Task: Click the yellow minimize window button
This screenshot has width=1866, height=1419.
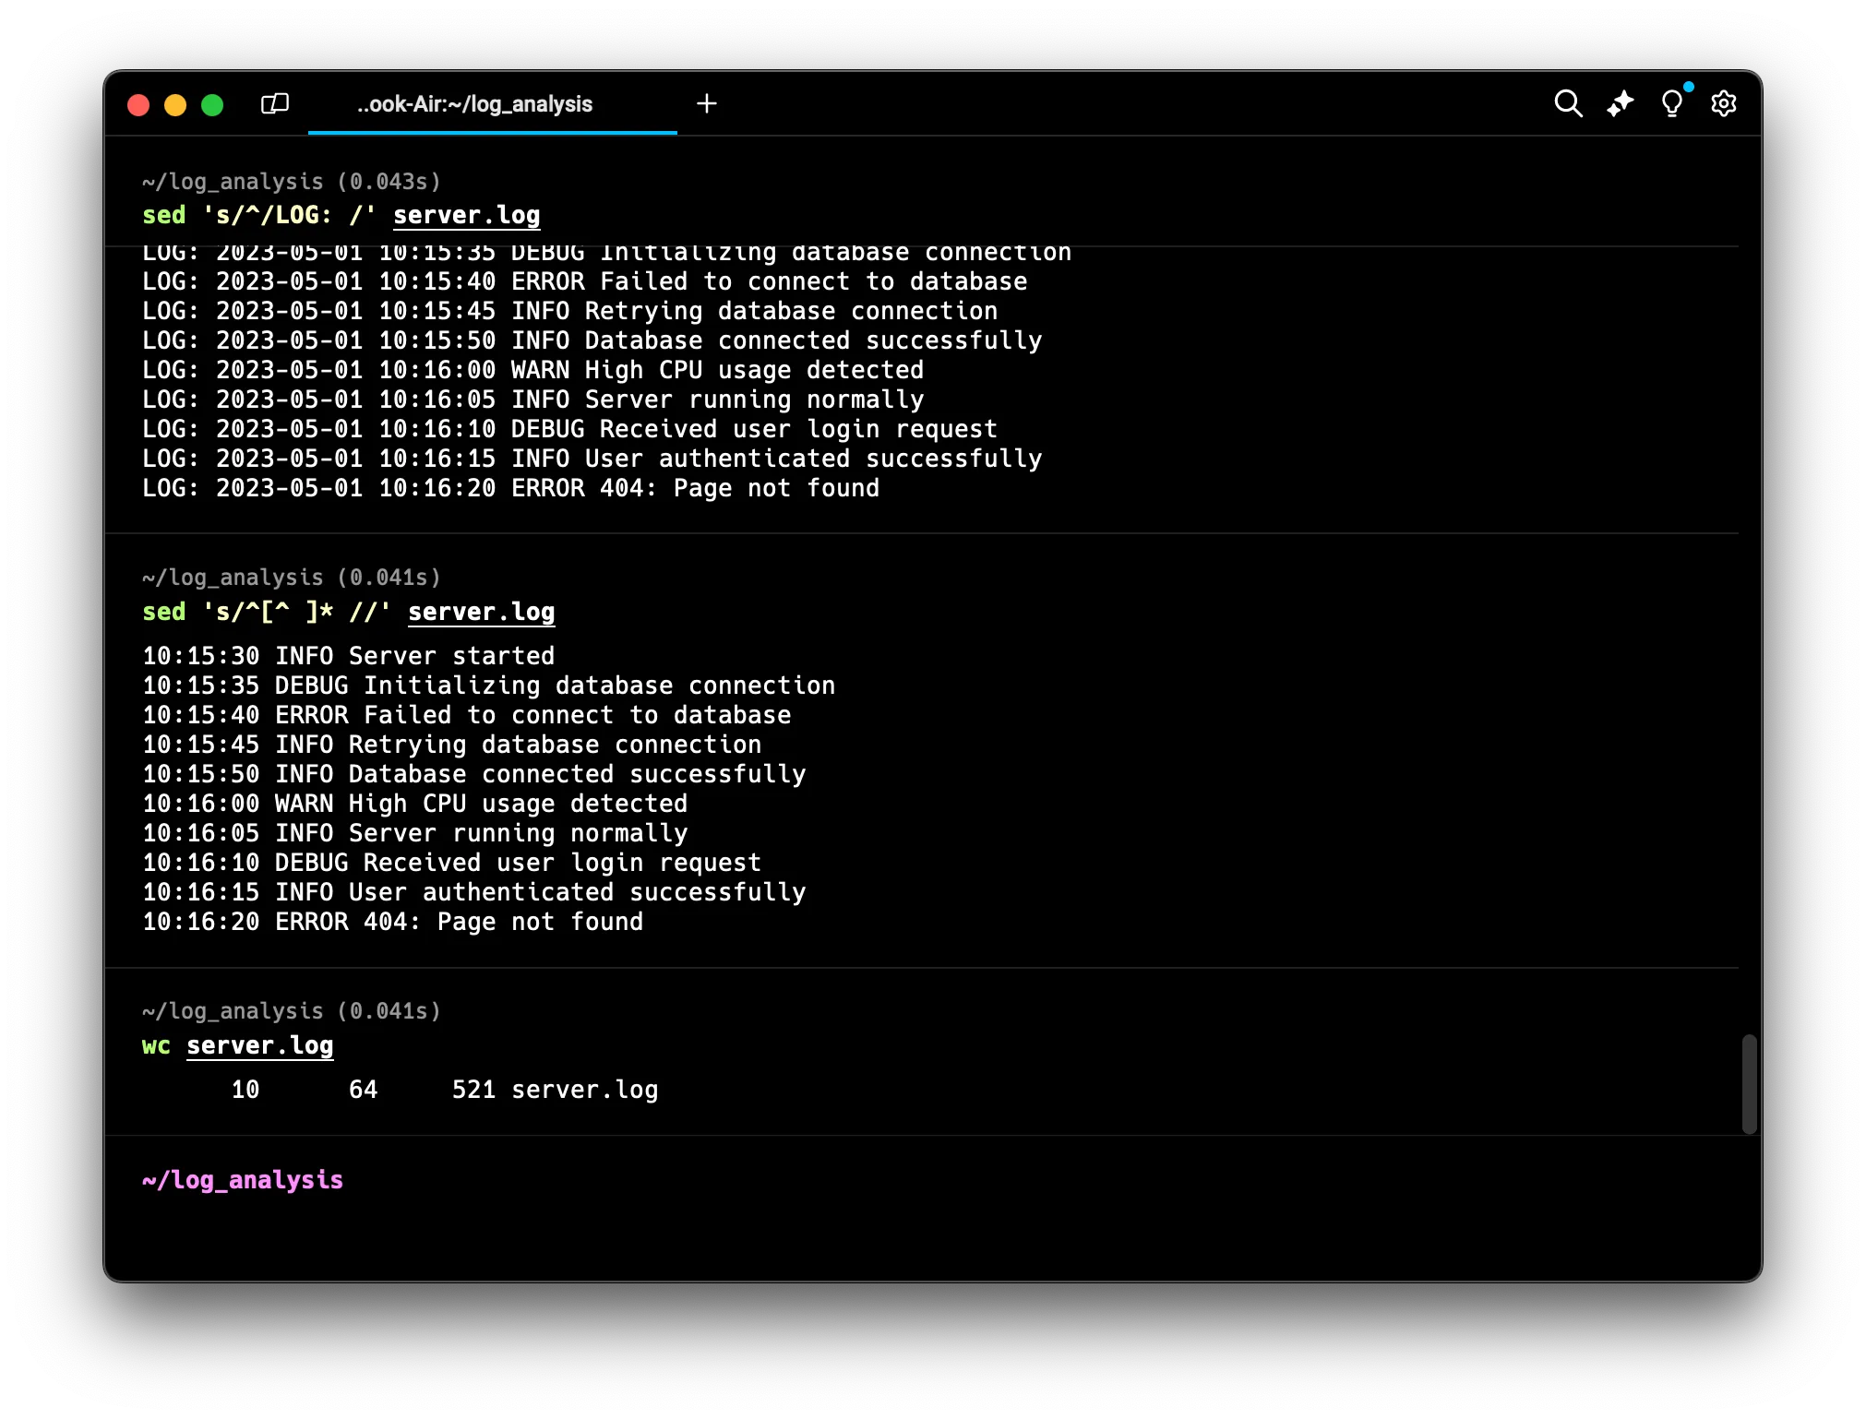Action: tap(175, 105)
